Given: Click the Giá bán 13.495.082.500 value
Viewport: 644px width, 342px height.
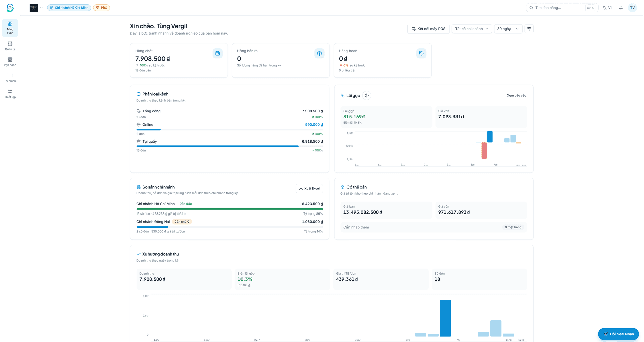Looking at the screenshot, I should click(363, 212).
